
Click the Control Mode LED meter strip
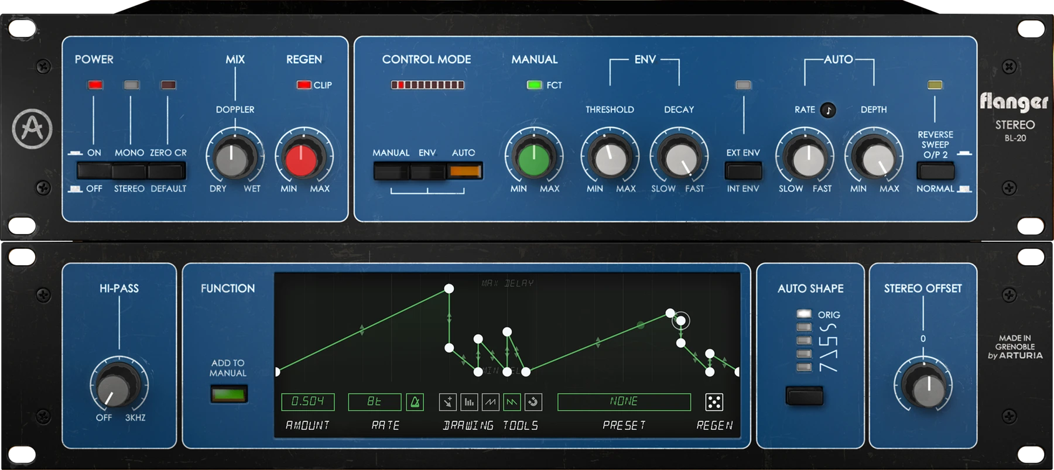pos(427,85)
